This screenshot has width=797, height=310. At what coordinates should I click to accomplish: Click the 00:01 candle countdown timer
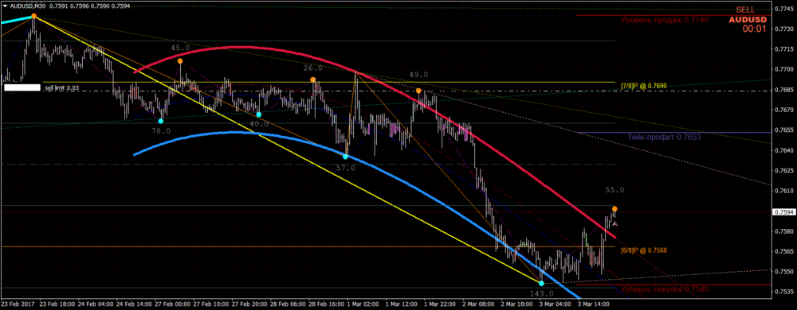click(x=754, y=29)
